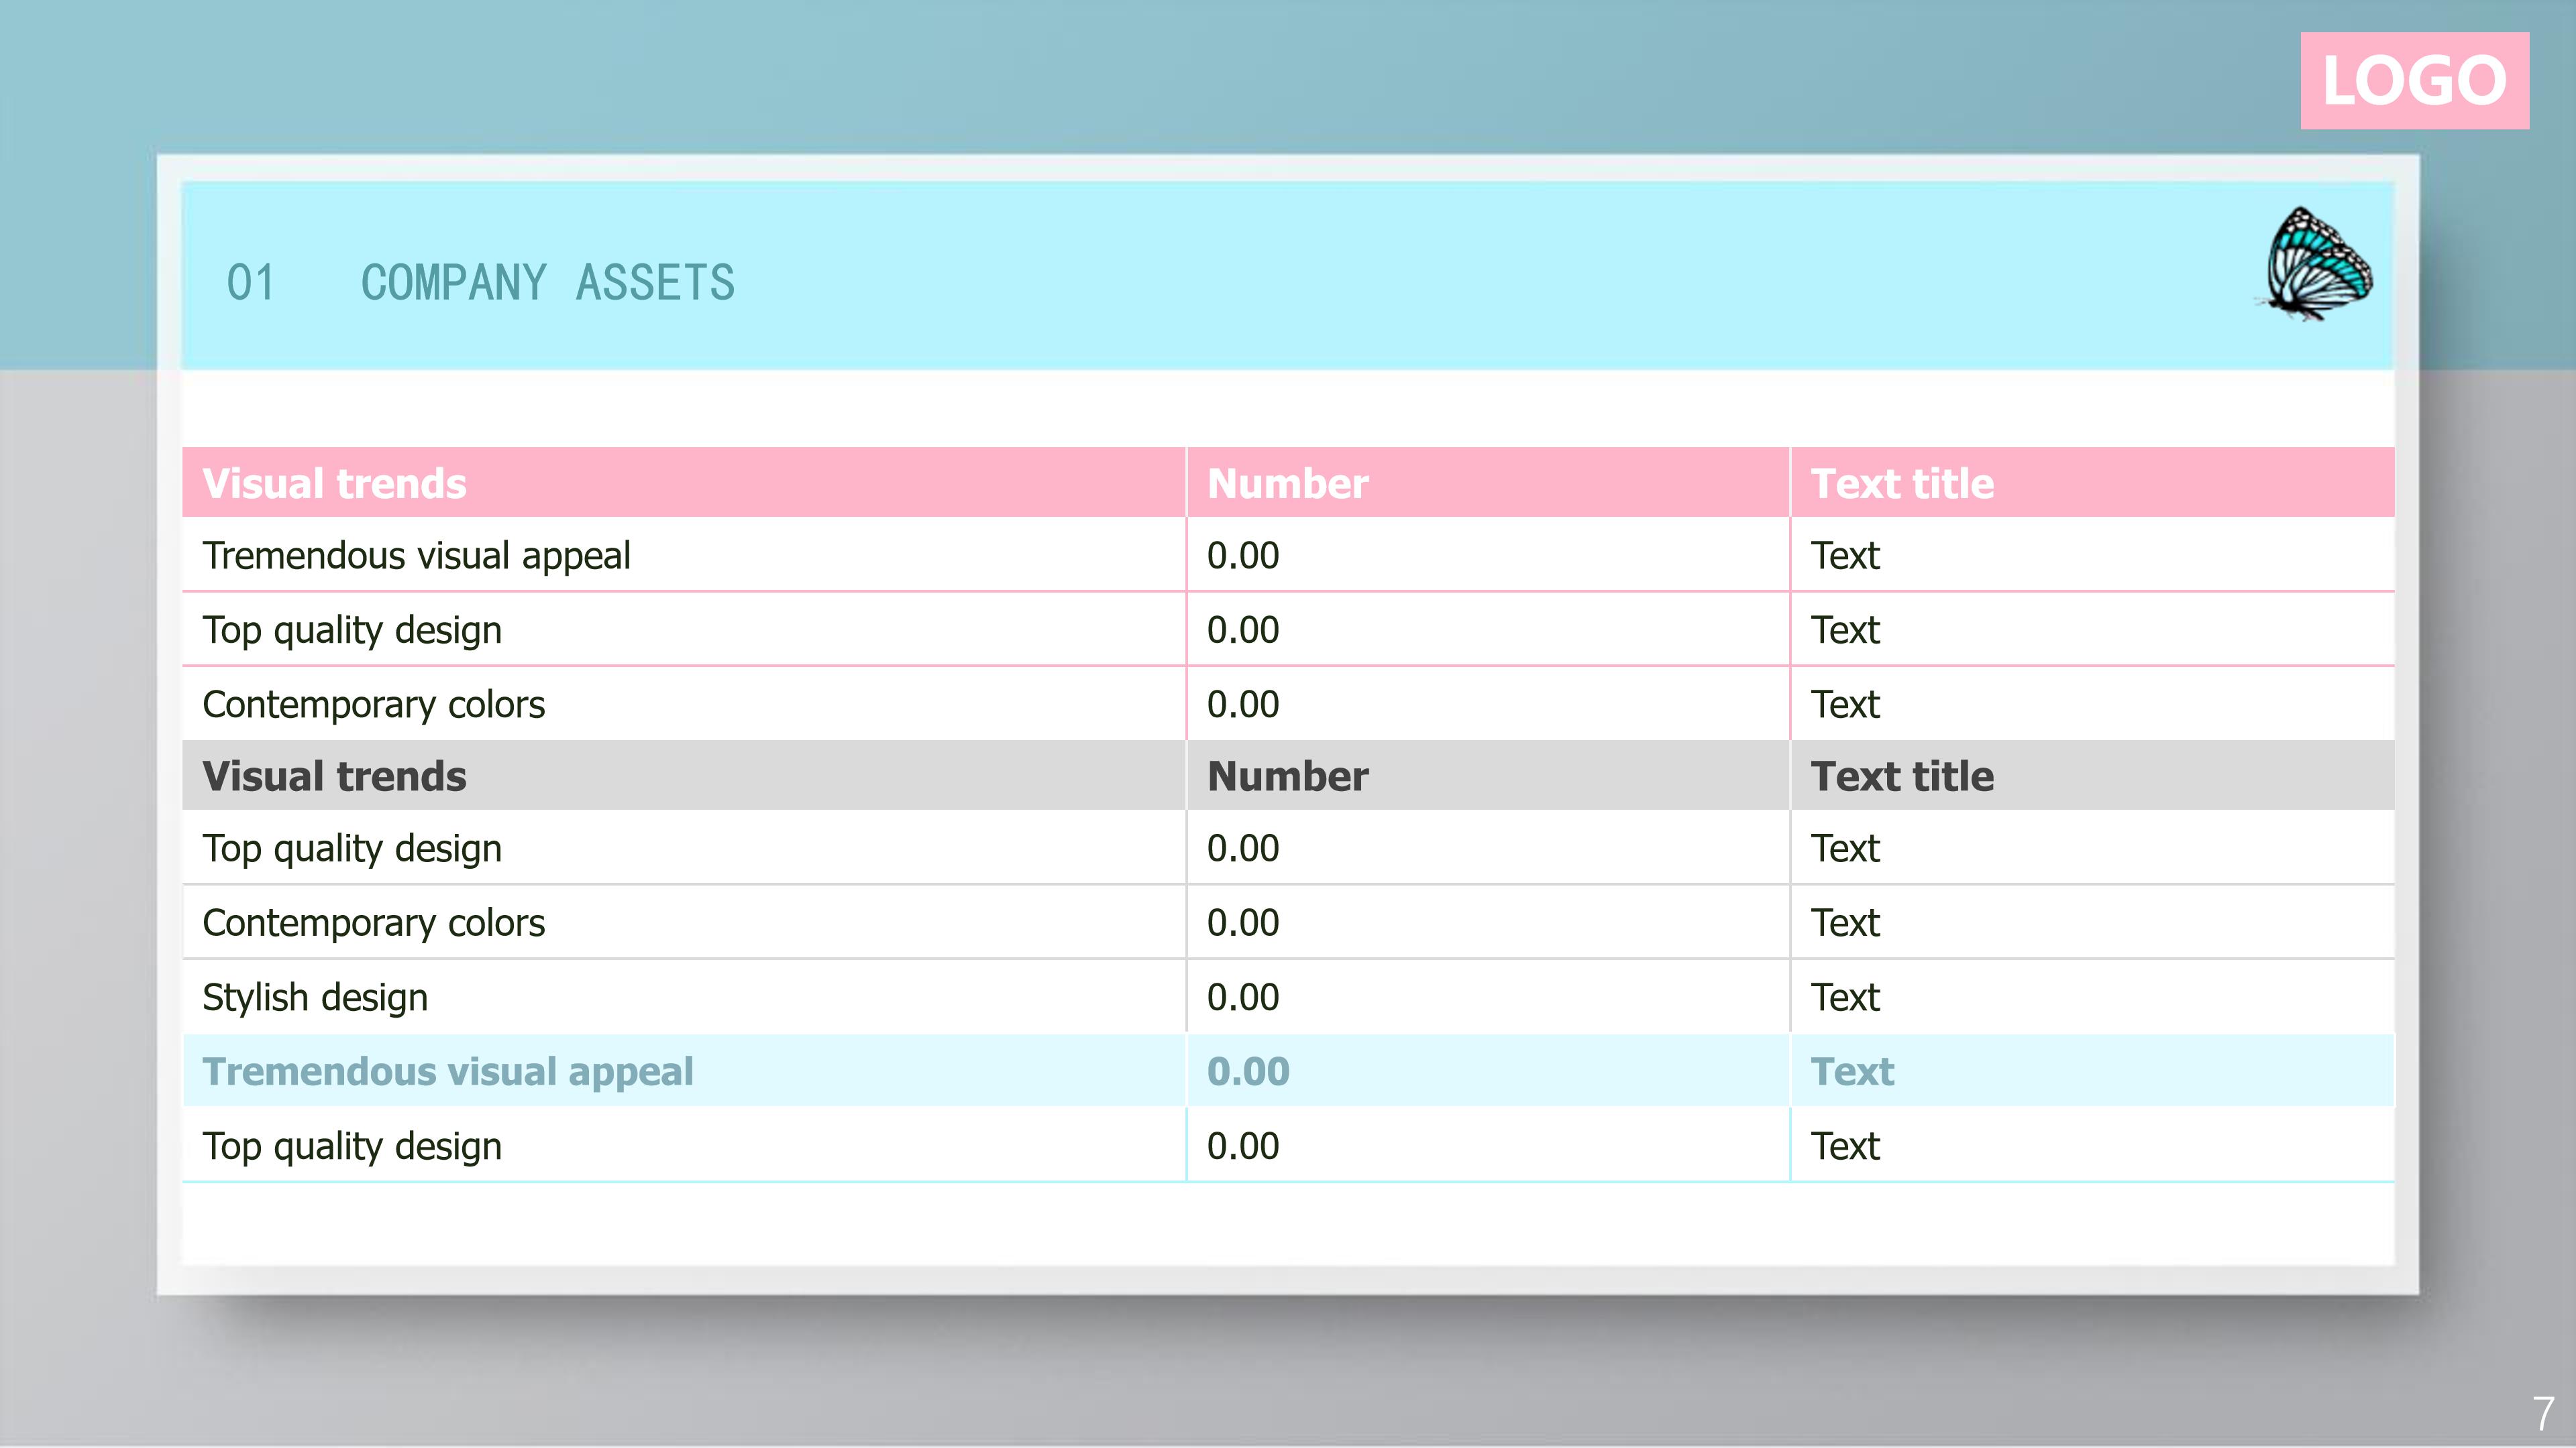Click 0.00 beside first Contemporary colors

[x=1243, y=705]
